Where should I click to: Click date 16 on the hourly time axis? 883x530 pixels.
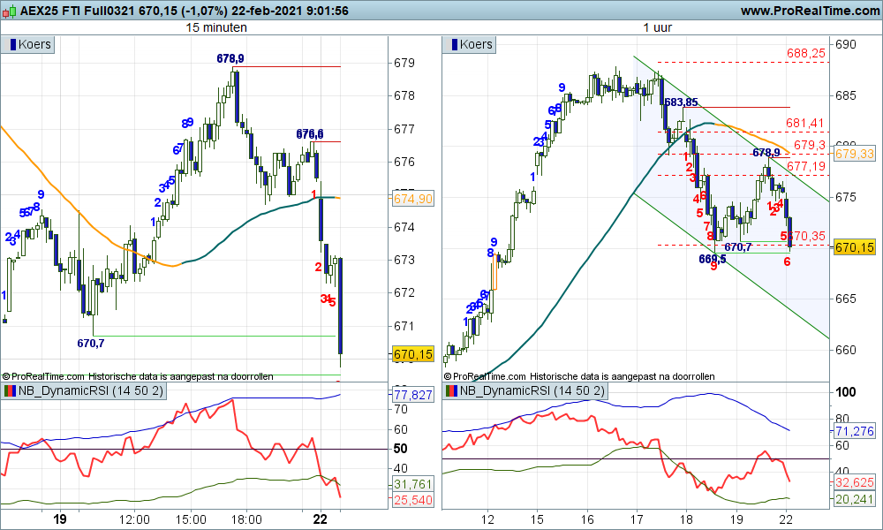(x=587, y=519)
